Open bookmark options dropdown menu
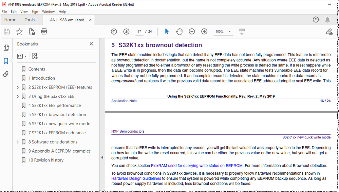This screenshot has width=339, height=192. [22, 56]
